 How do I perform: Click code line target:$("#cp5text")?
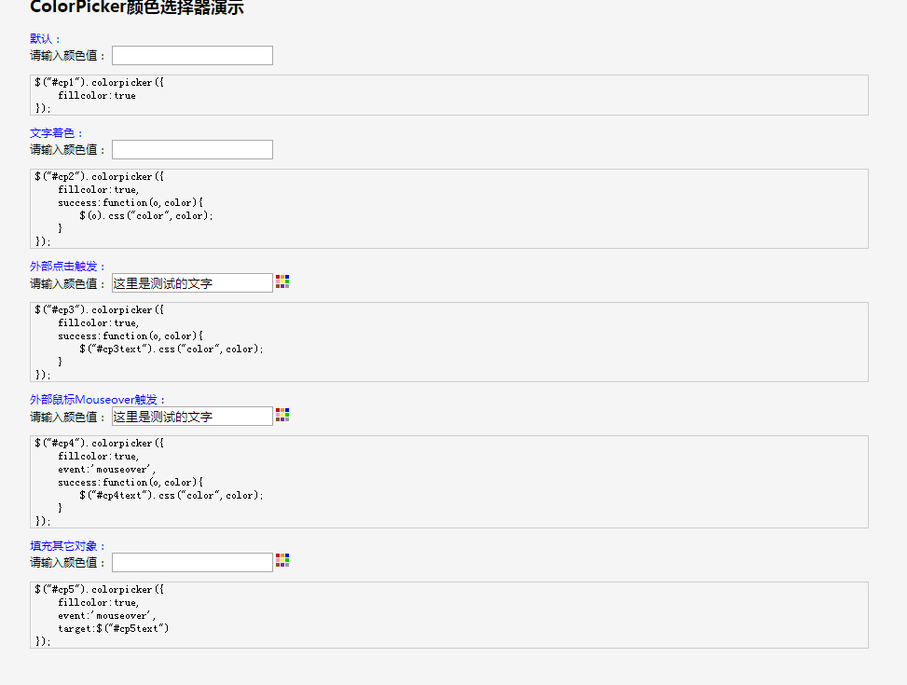pyautogui.click(x=114, y=628)
